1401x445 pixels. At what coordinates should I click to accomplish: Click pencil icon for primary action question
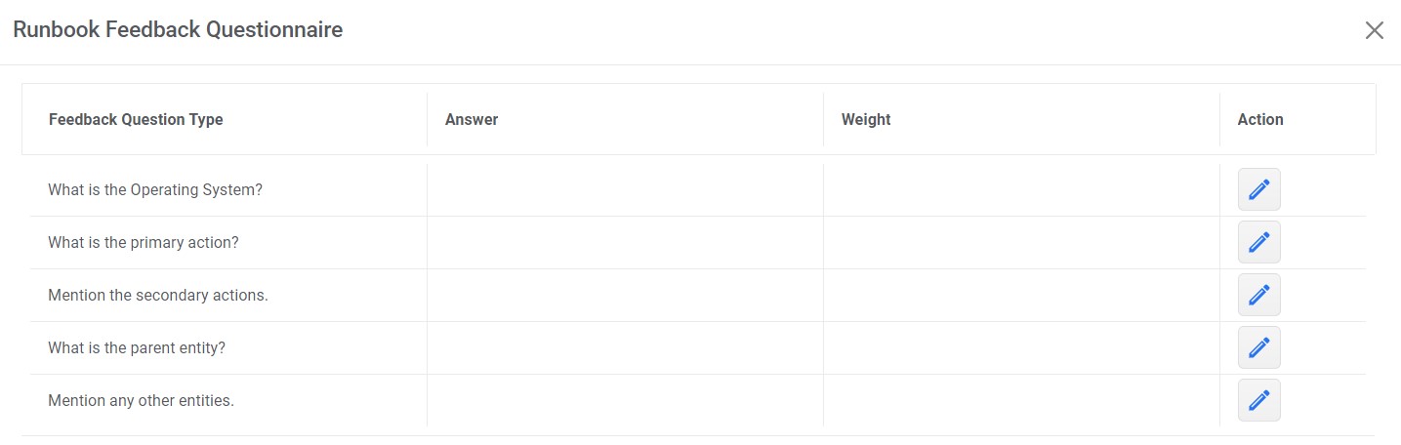tap(1258, 242)
